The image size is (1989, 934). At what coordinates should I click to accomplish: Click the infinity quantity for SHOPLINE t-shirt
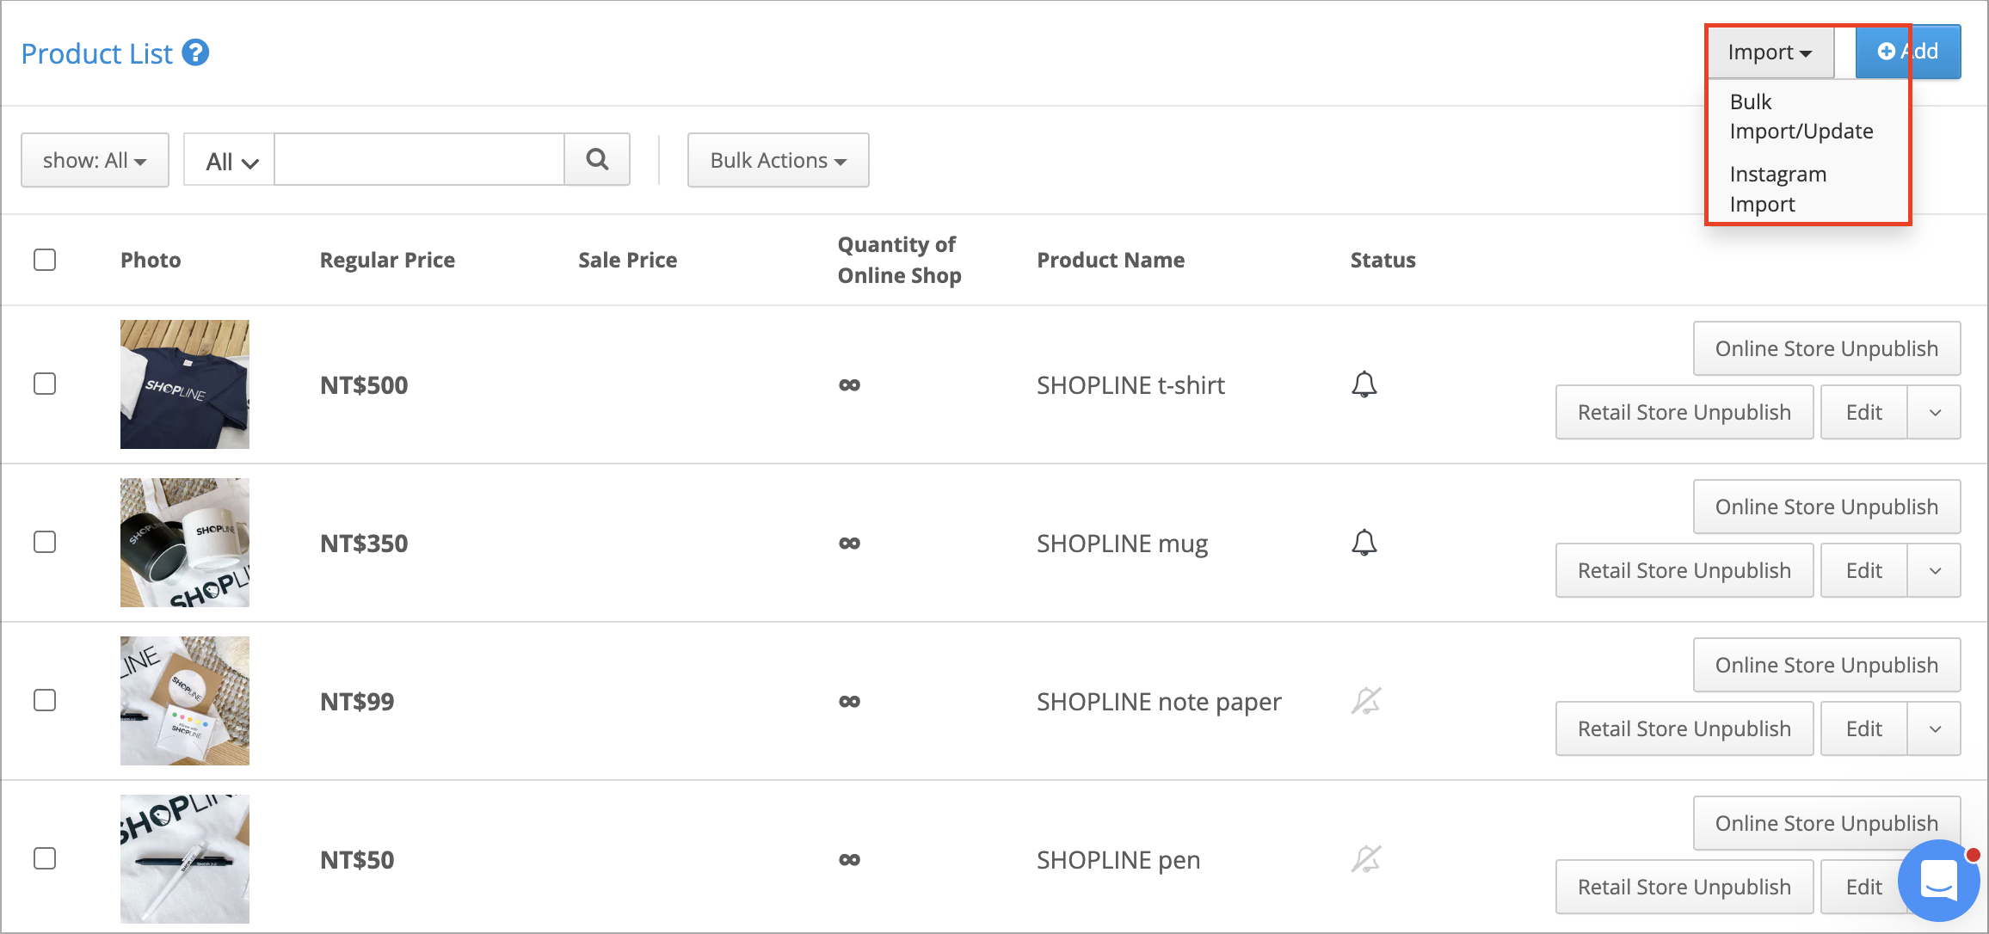[849, 385]
